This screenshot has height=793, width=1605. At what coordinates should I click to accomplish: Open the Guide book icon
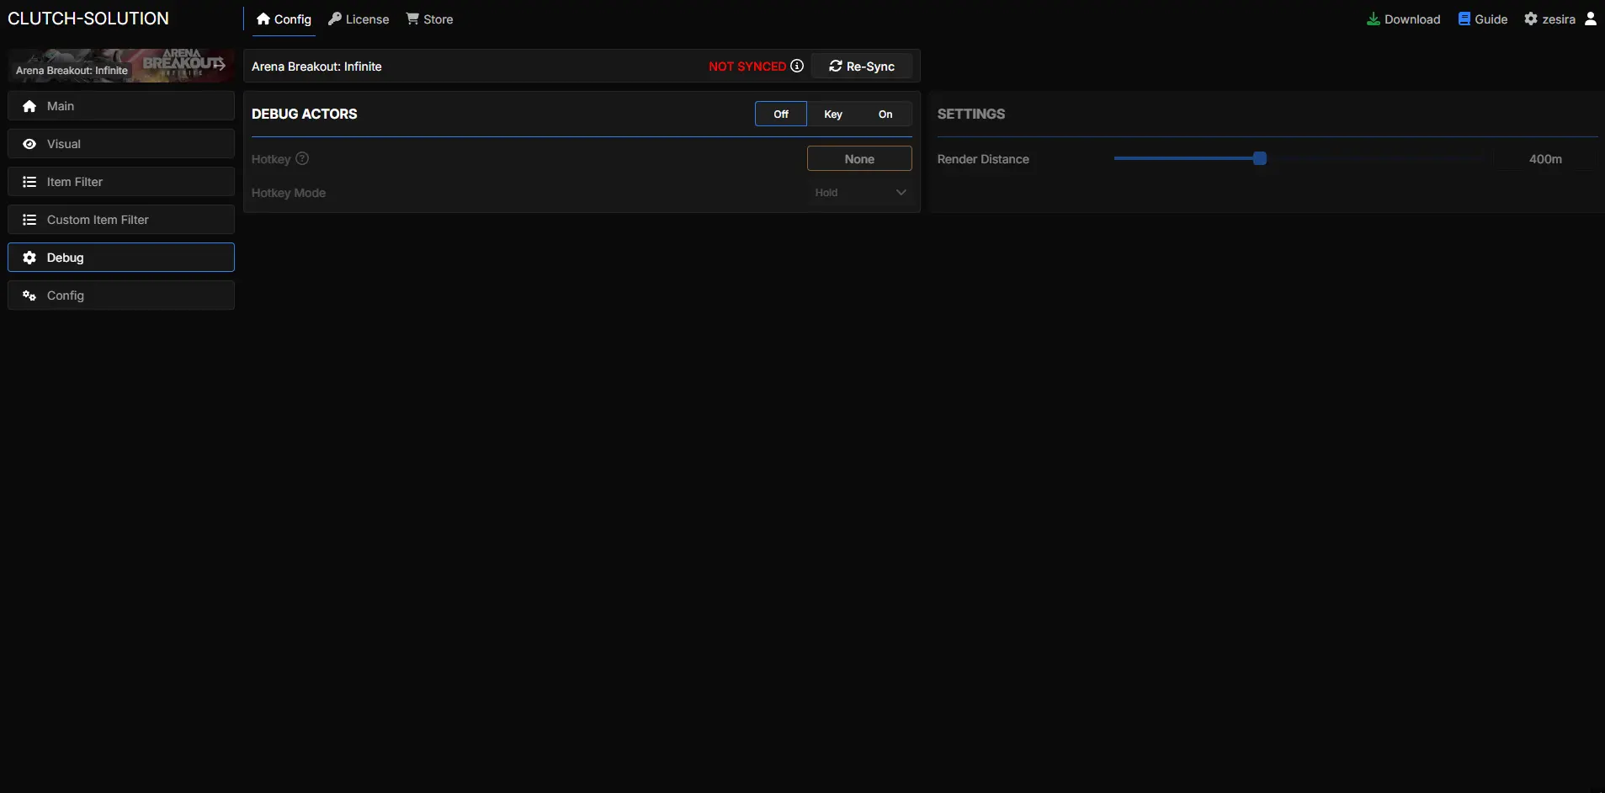[x=1464, y=19]
